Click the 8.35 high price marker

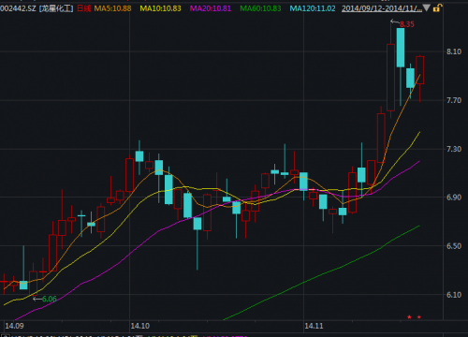point(407,24)
